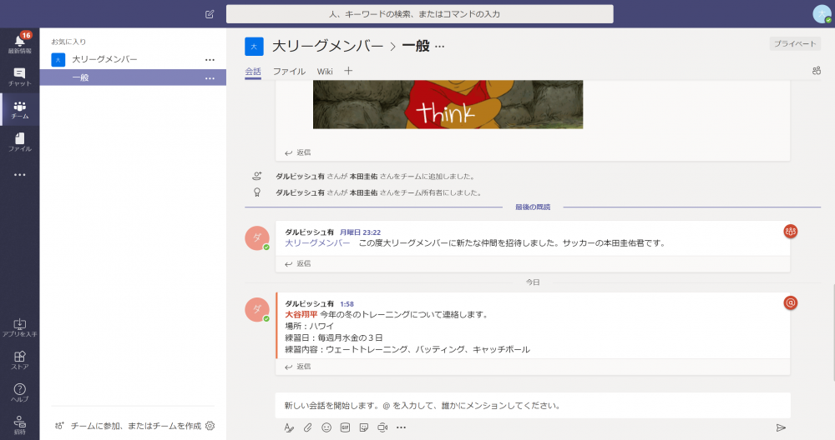Start a video meeting with the camera icon
This screenshot has width=835, height=440.
pos(382,427)
